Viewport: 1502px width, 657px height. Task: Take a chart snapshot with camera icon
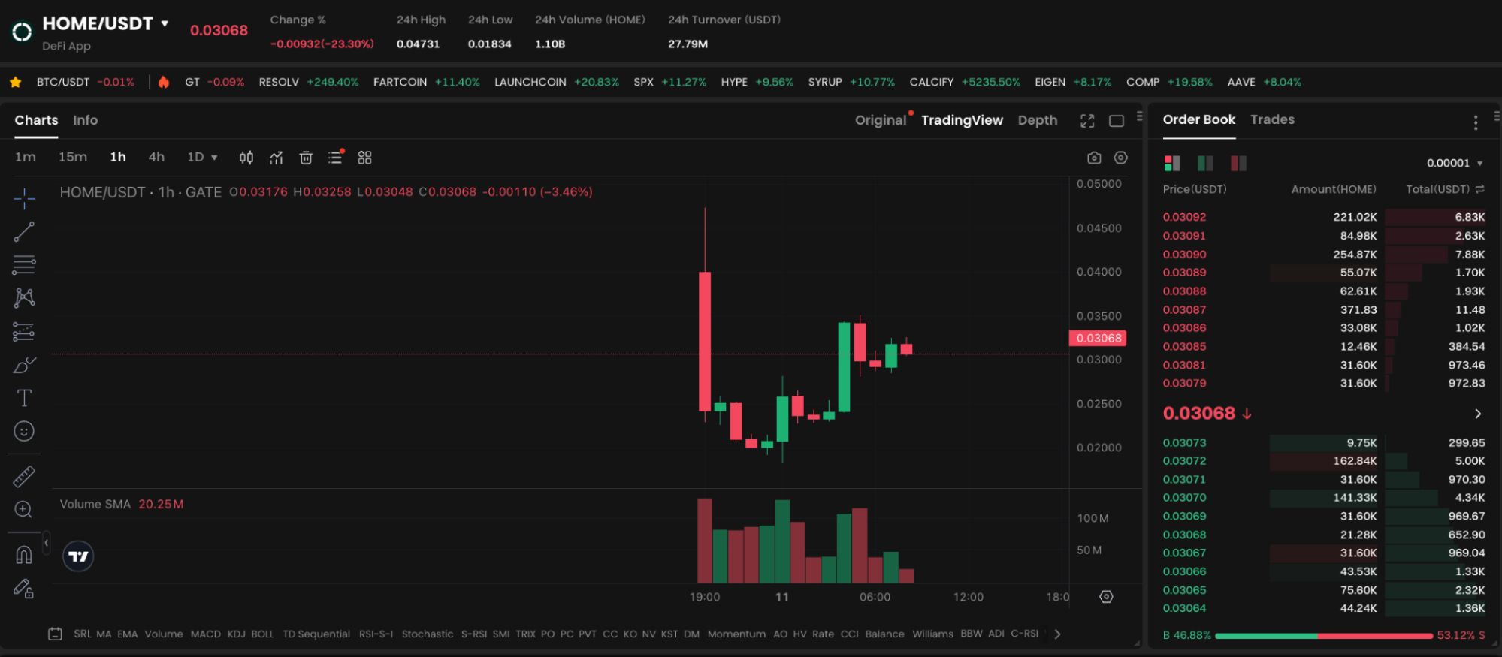click(x=1094, y=158)
